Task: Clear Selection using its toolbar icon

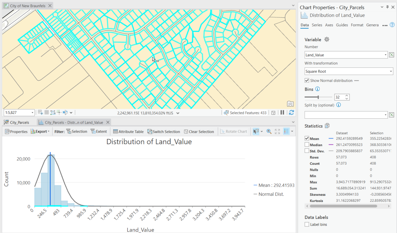Action: click(199, 131)
